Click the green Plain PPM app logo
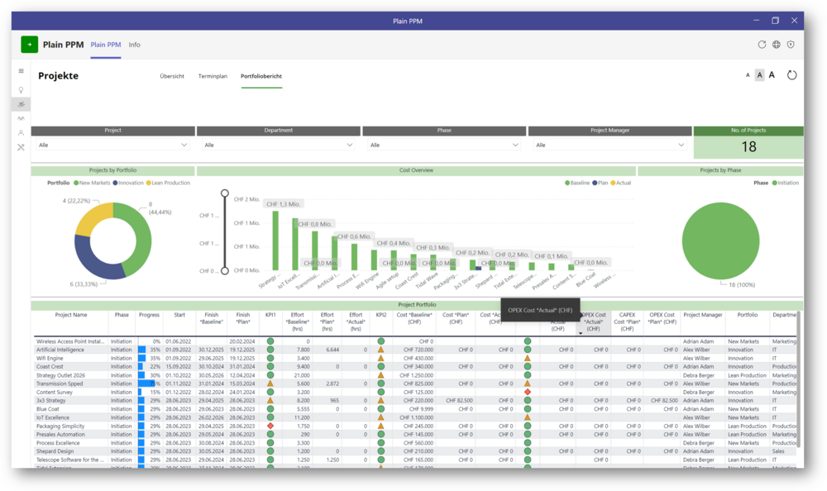 pyautogui.click(x=29, y=45)
